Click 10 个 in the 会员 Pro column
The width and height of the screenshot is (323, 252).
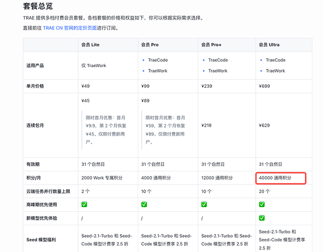[x=146, y=192]
